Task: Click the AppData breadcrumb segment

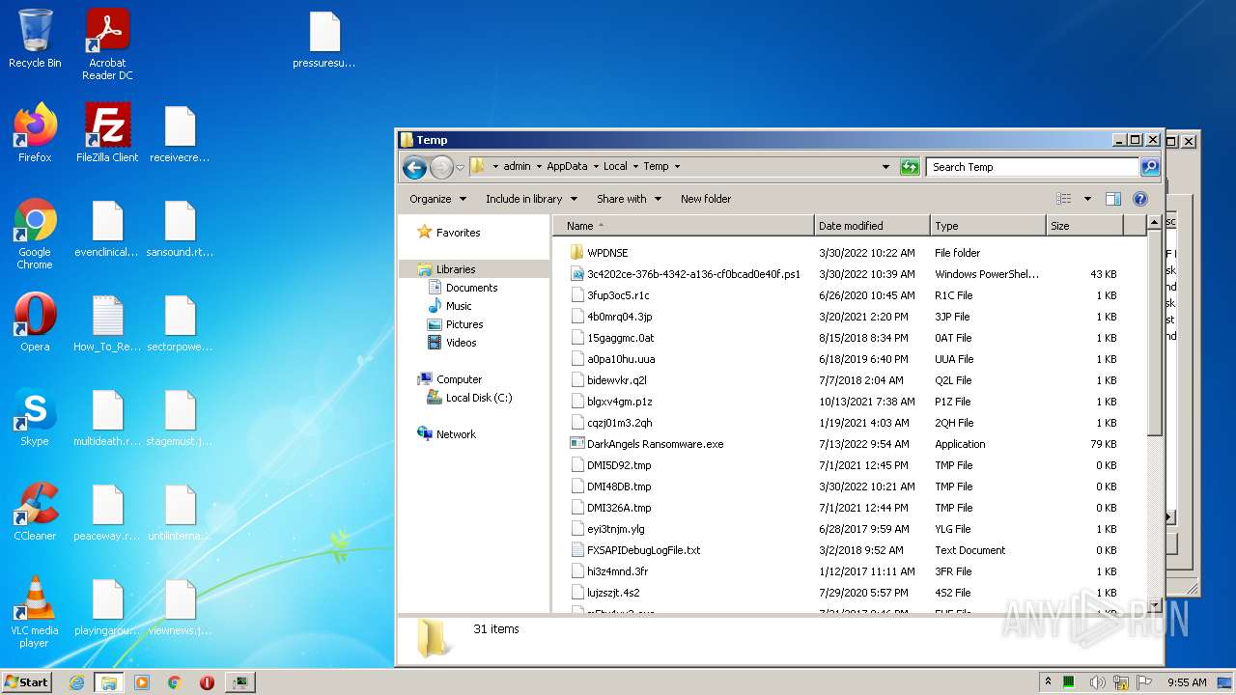Action: point(567,167)
